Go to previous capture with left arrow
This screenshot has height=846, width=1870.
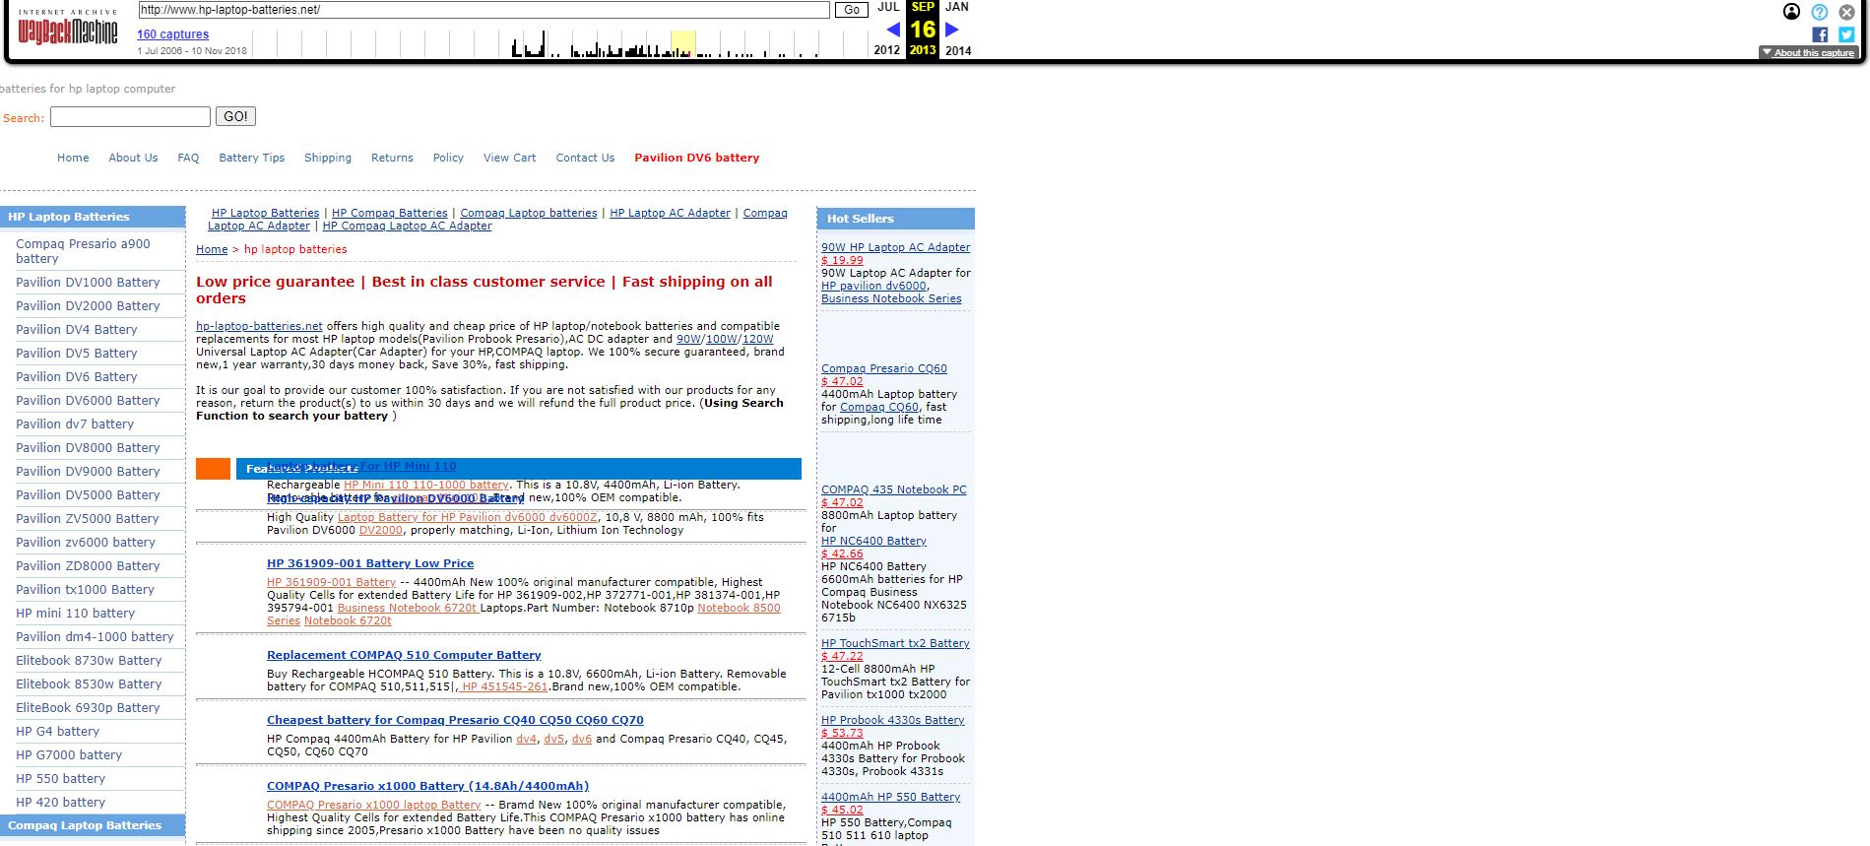point(892,30)
